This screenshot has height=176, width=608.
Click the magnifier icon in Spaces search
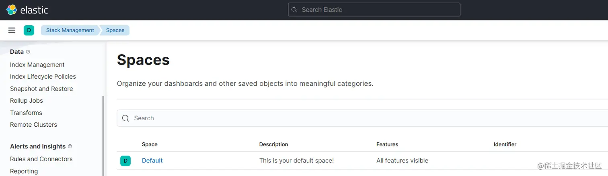click(x=125, y=118)
